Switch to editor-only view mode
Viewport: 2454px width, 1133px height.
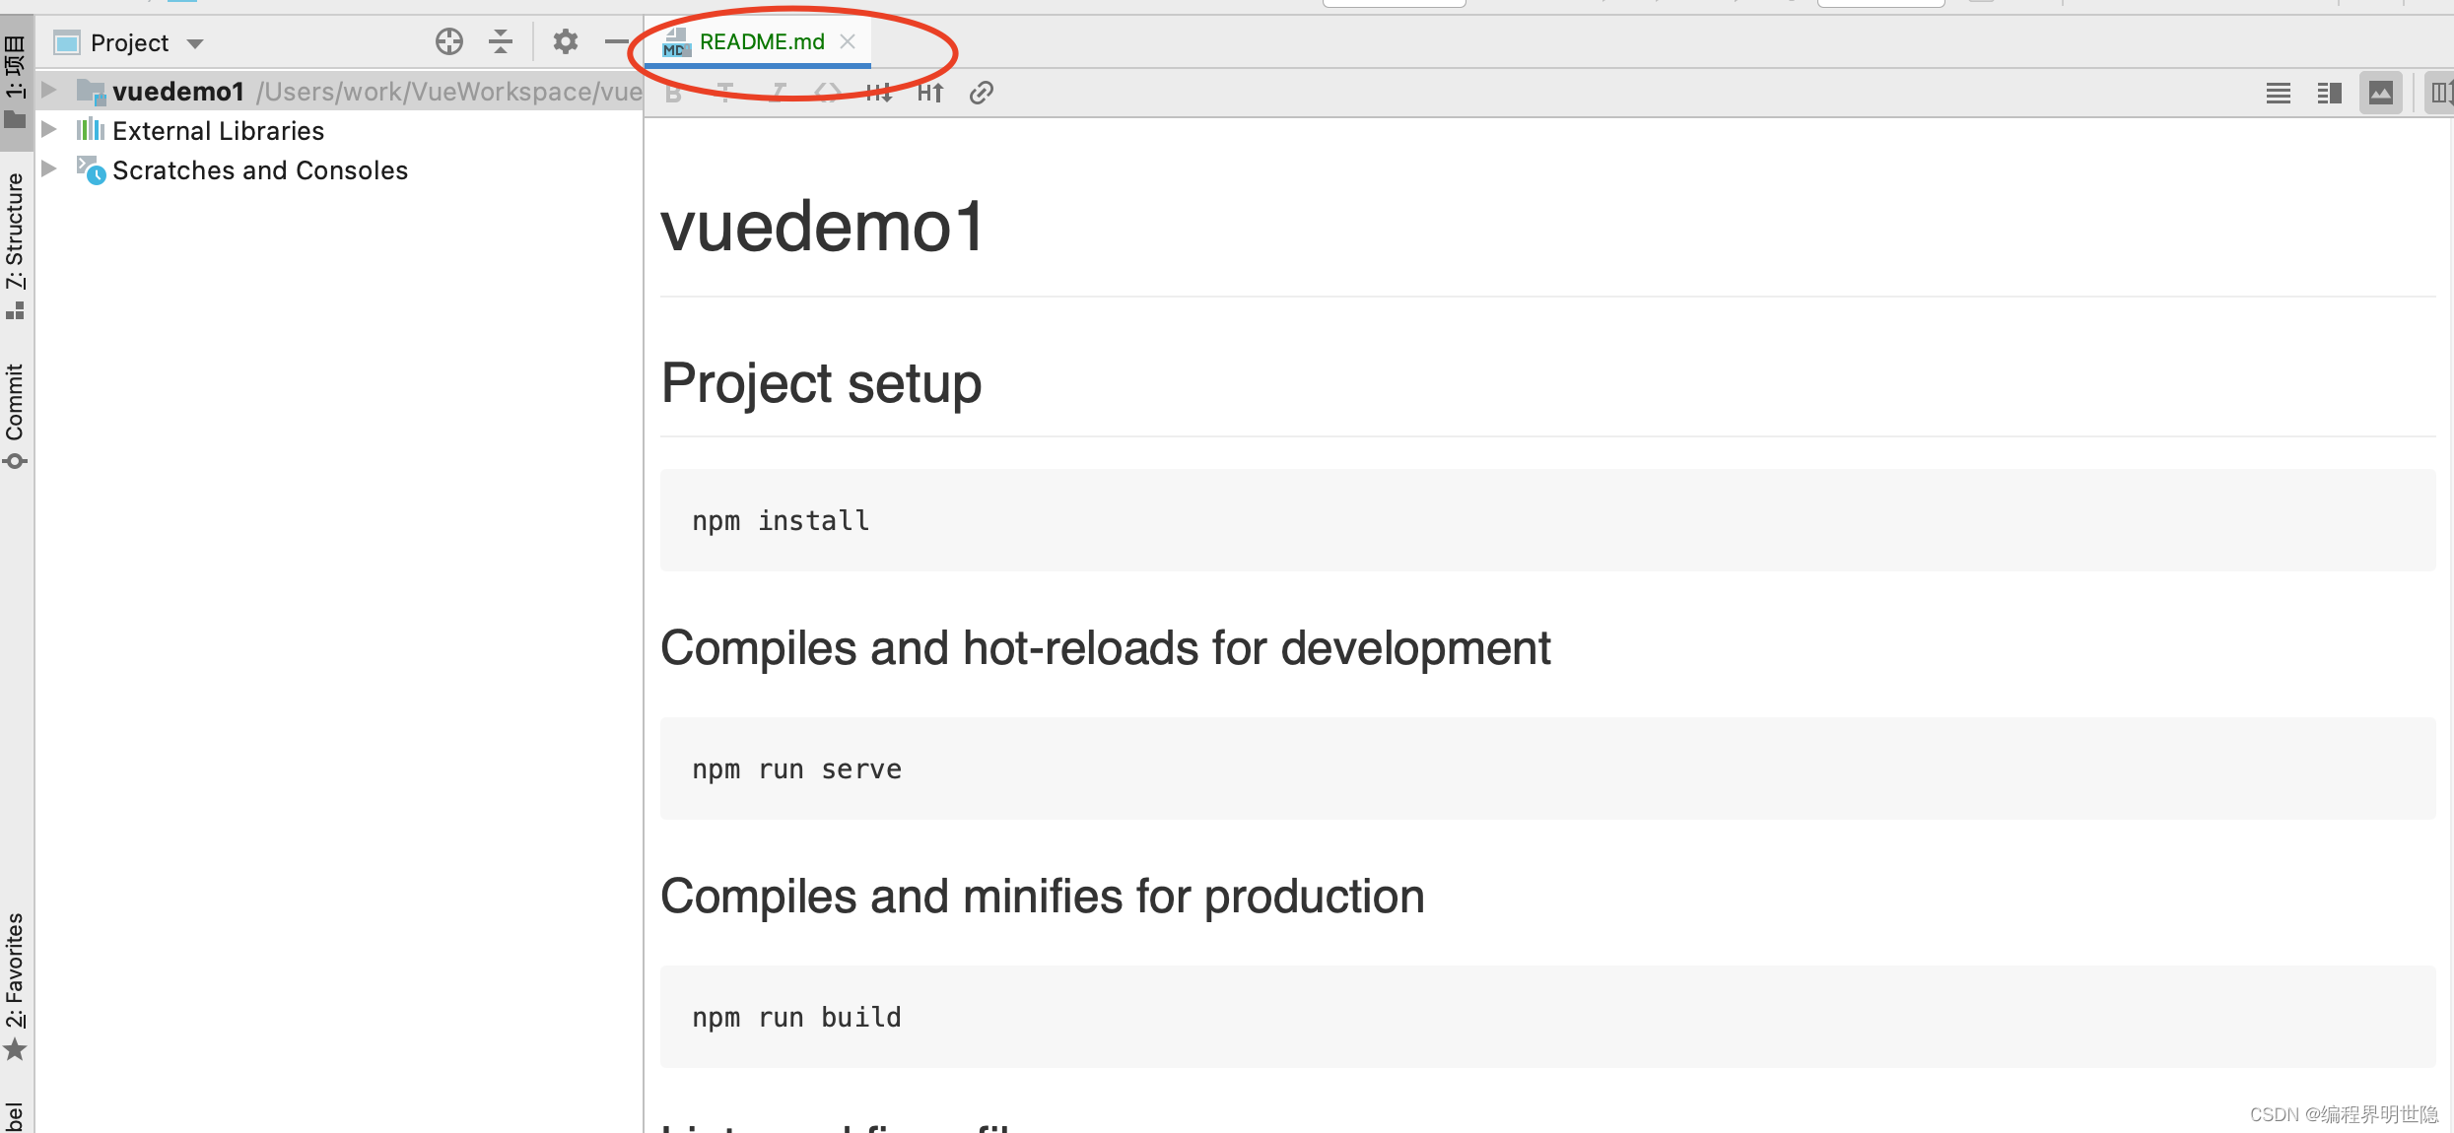(2278, 94)
